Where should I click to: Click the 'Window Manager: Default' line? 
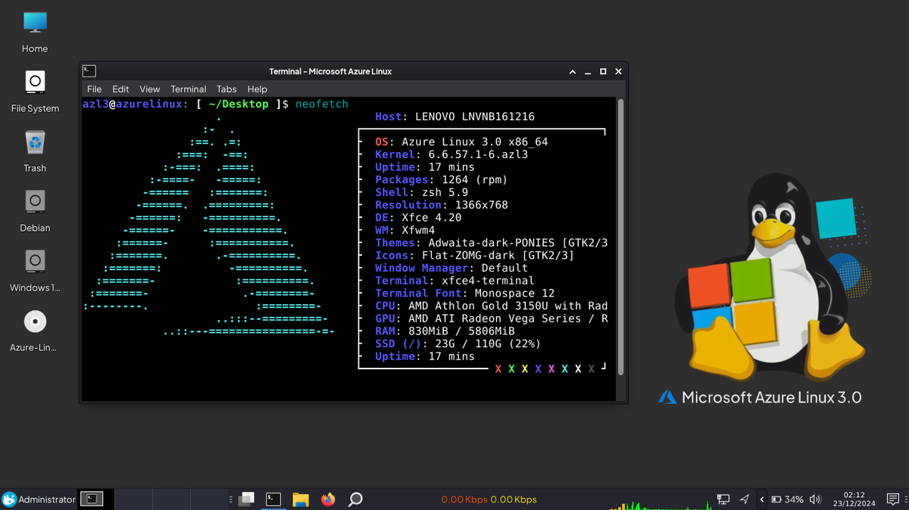(451, 268)
